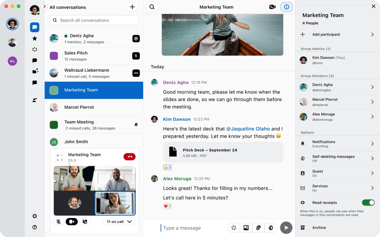This screenshot has width=380, height=237.
Task: Open conversation search with the magnifier icon
Action: (151, 7)
